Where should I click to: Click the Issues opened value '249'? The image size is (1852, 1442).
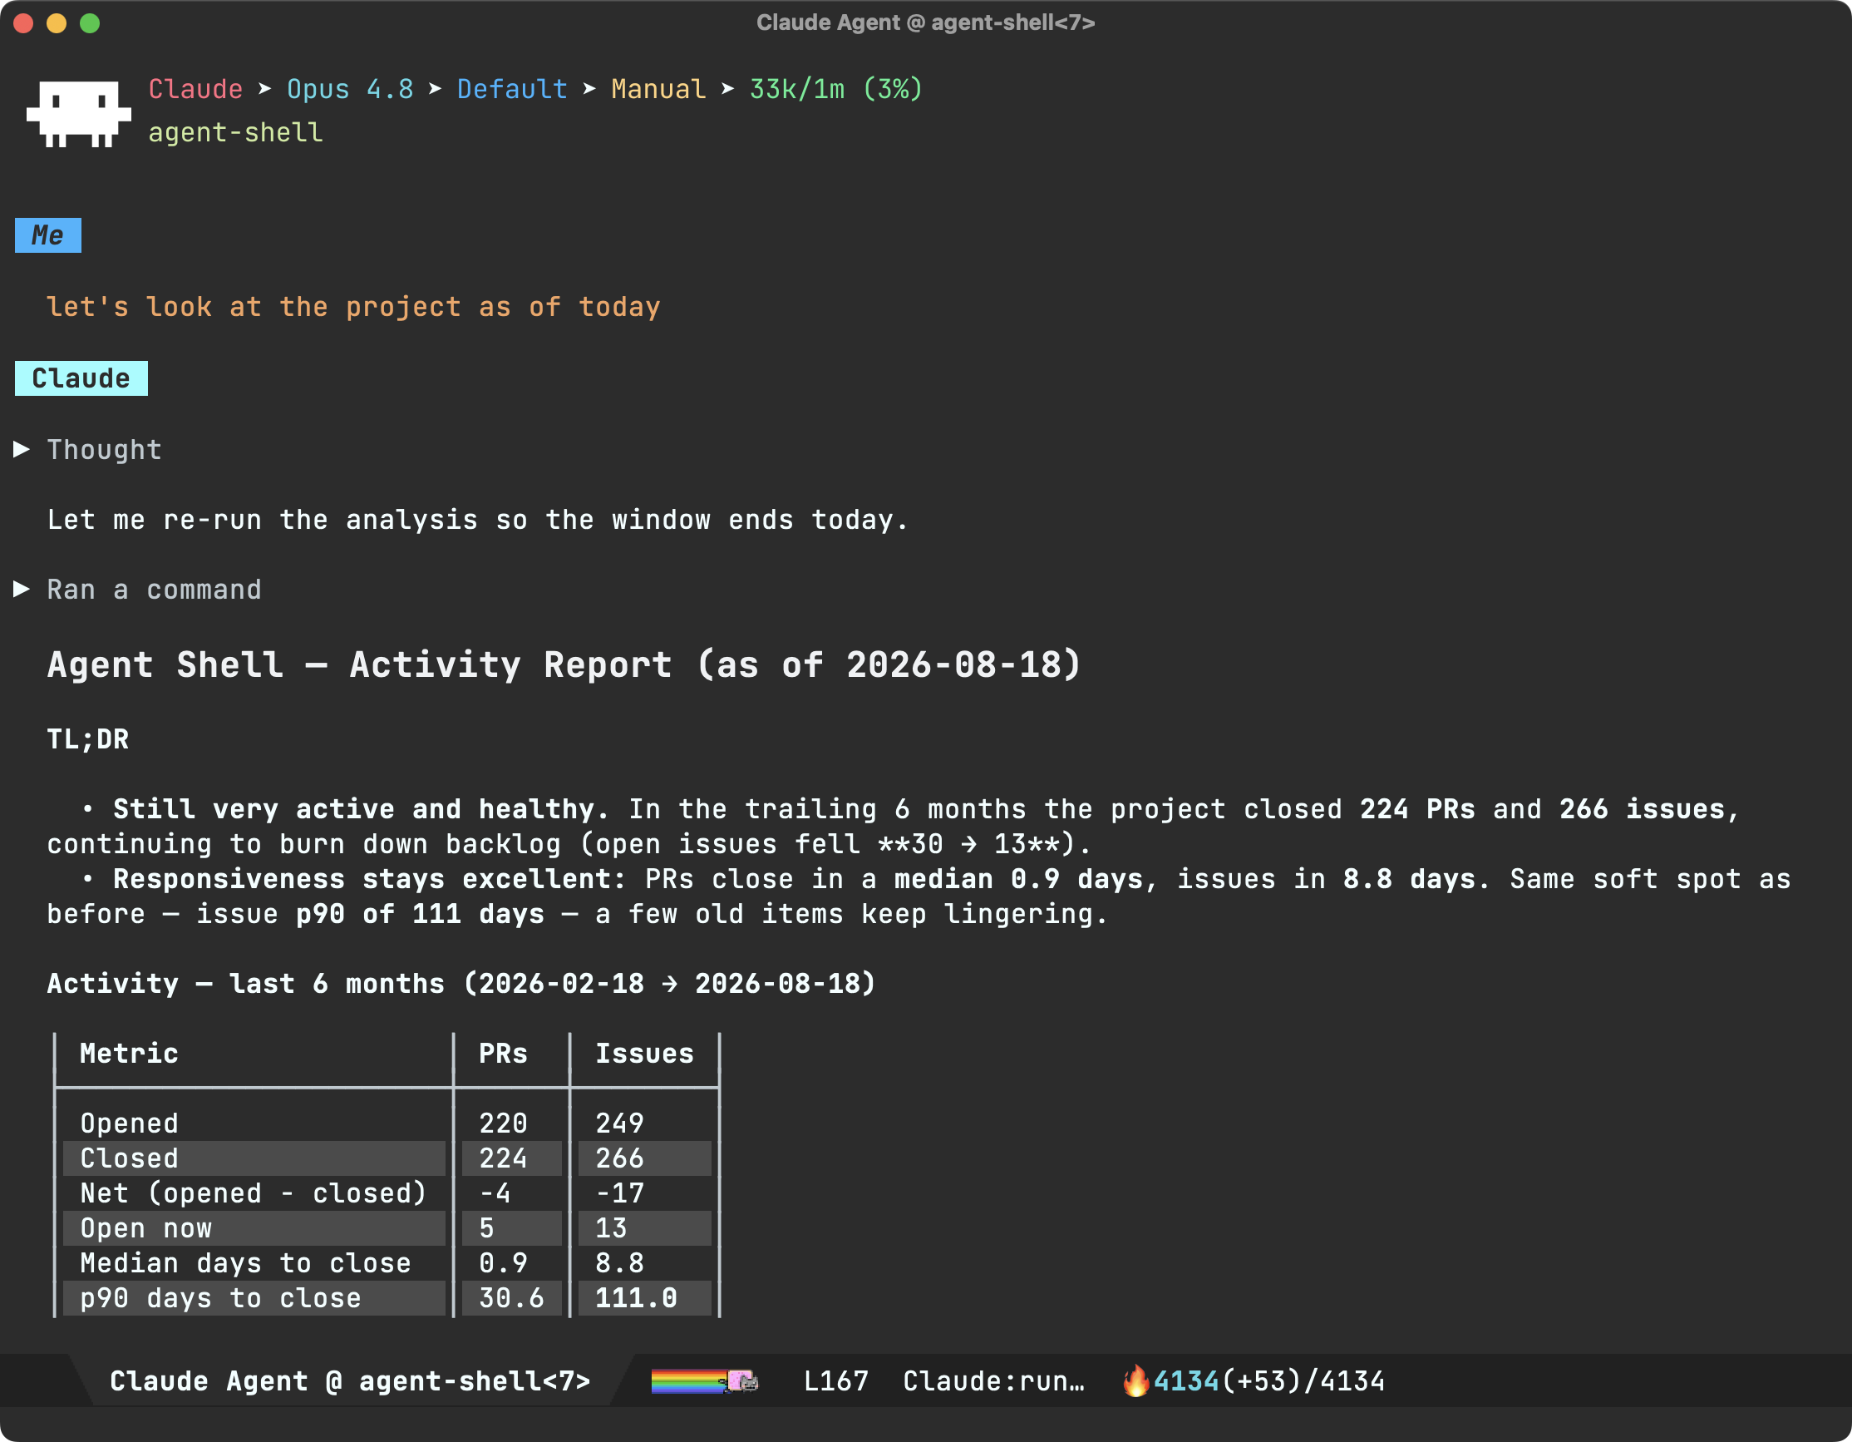[620, 1123]
